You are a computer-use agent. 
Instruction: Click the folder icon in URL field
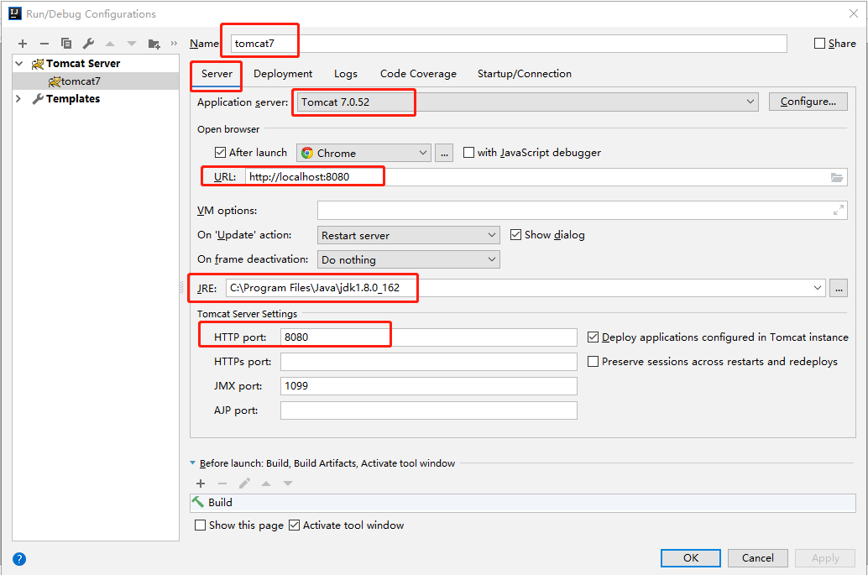click(836, 177)
